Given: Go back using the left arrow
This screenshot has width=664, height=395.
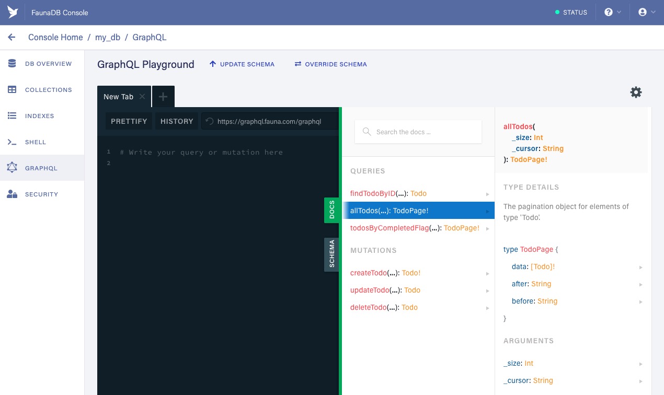Looking at the screenshot, I should pos(12,38).
